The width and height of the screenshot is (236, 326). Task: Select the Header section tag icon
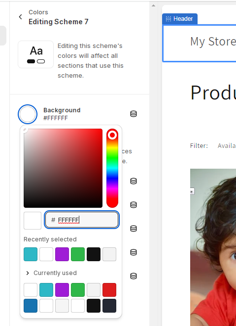click(169, 19)
